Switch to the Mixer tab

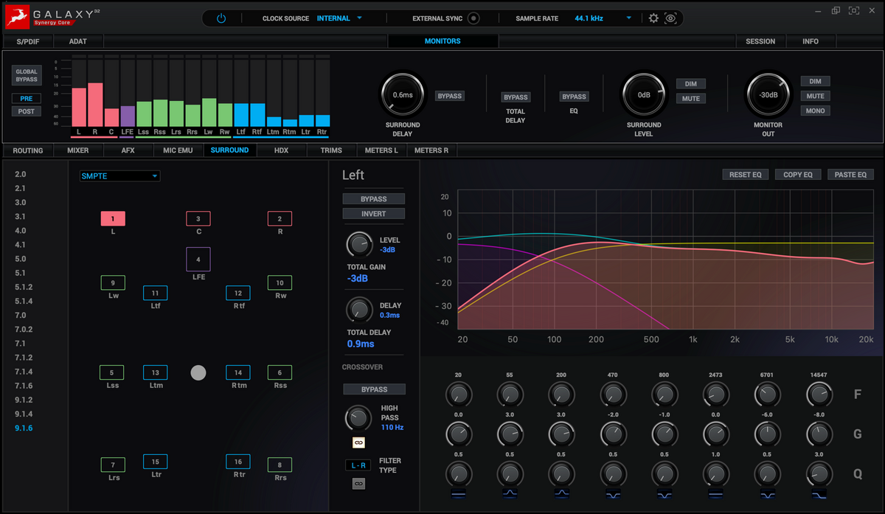pos(77,150)
